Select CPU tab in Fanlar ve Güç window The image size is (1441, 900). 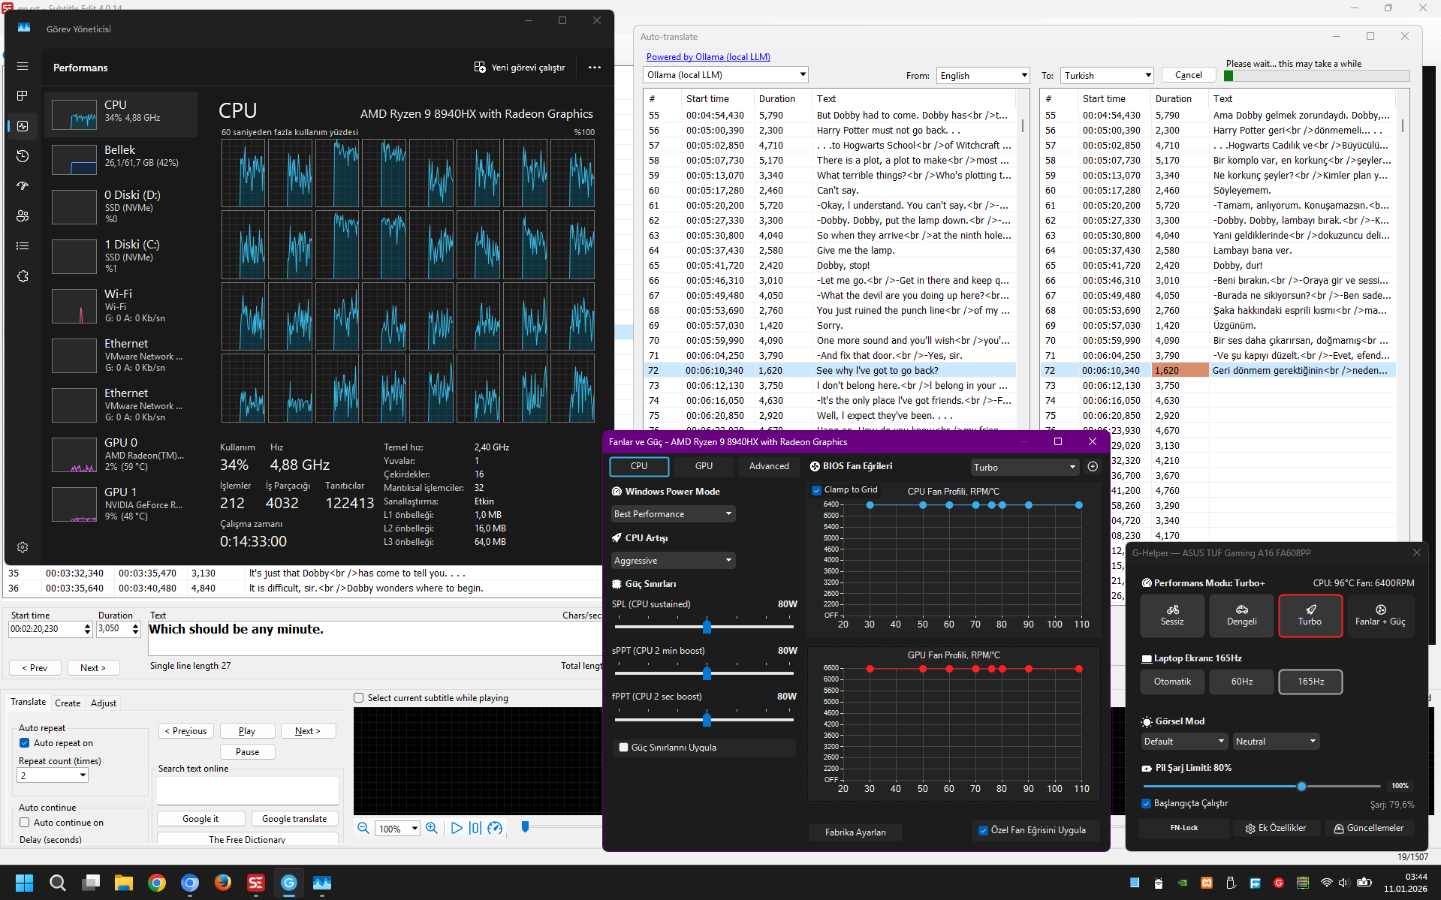pos(639,466)
